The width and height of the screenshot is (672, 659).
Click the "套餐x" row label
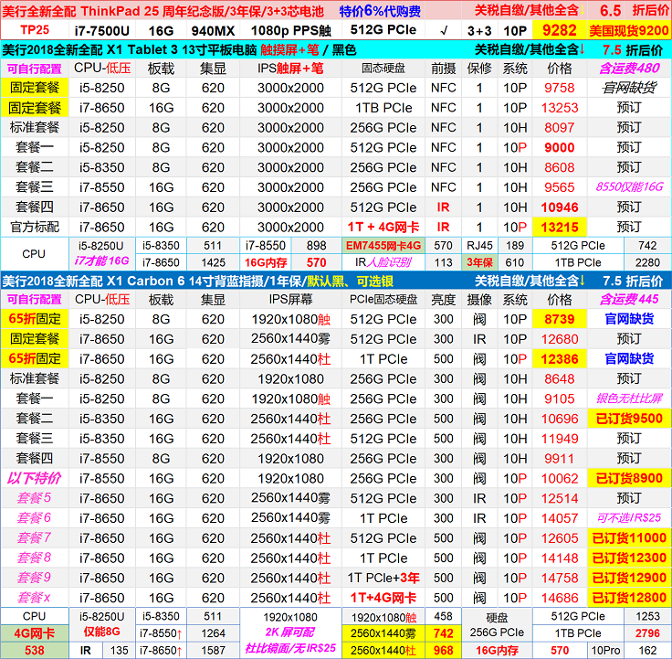35,598
